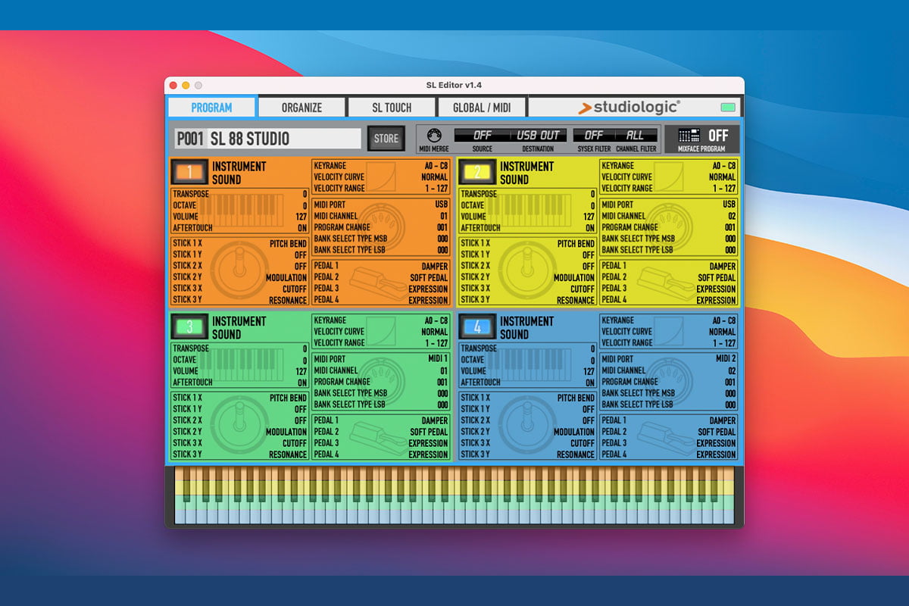Edit the SL 88 STUDIO program name field
This screenshot has height=606, width=909.
[284, 139]
